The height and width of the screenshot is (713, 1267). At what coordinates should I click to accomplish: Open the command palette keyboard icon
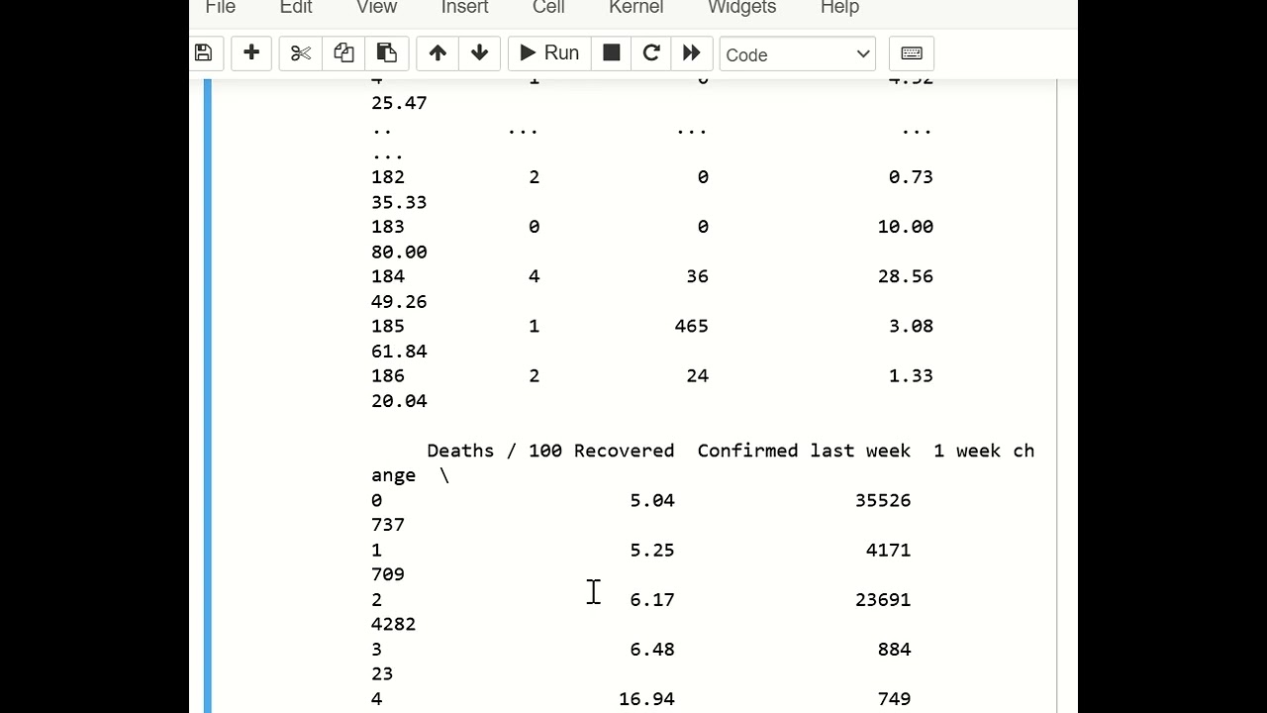click(912, 53)
